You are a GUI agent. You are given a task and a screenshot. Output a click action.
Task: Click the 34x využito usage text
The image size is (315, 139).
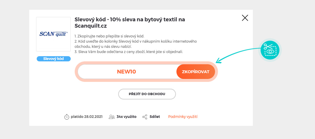[x=126, y=117]
